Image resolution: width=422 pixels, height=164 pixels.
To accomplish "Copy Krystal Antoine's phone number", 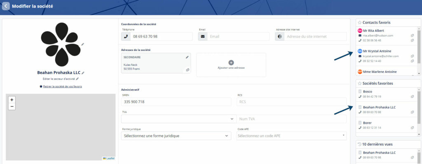I will (x=412, y=61).
